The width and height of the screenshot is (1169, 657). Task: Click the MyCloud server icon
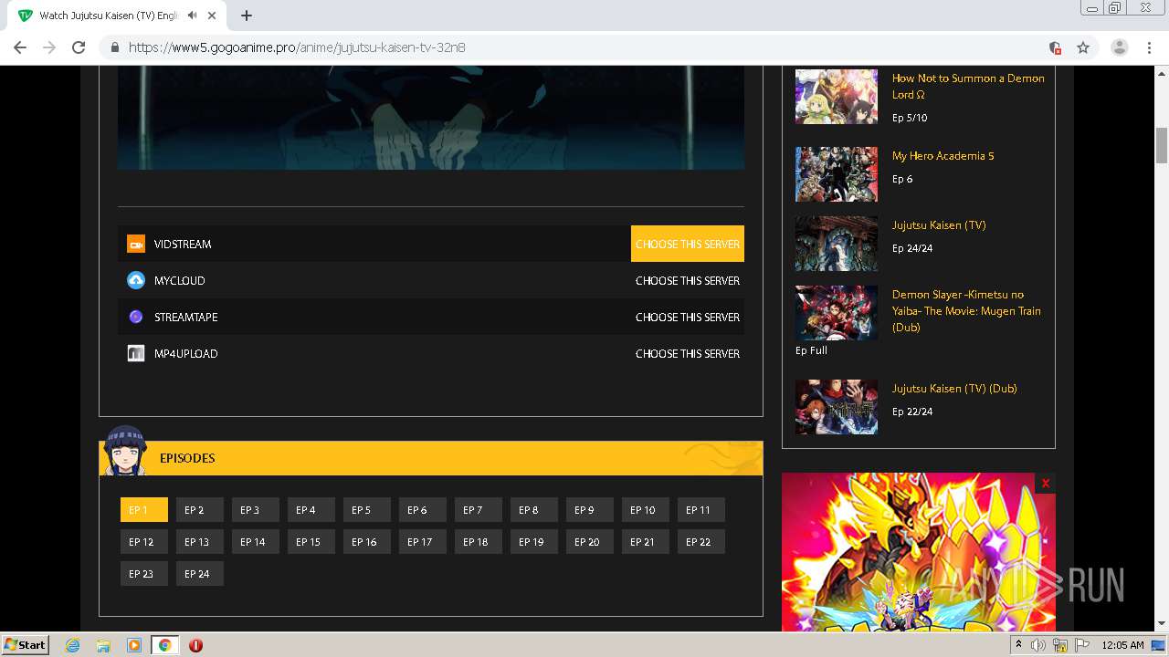136,280
